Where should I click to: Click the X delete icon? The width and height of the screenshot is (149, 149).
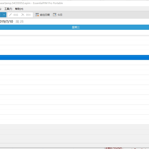(23, 15)
